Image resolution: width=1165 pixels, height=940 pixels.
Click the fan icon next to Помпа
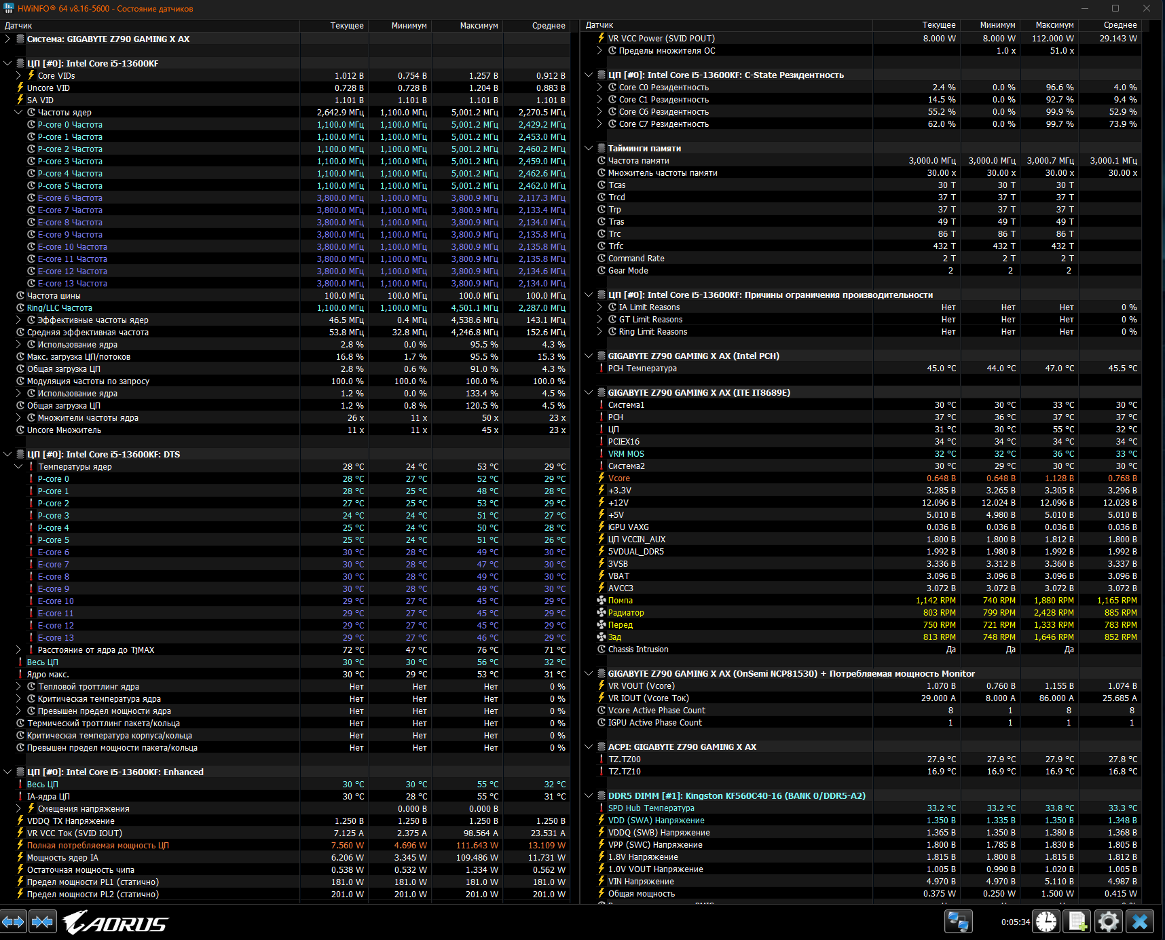[601, 600]
